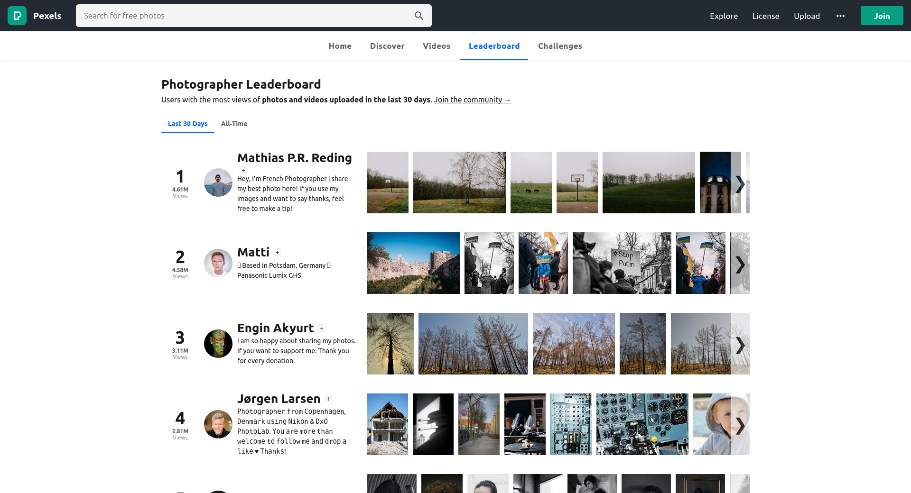Click the Join button
The image size is (911, 493).
[x=882, y=16]
